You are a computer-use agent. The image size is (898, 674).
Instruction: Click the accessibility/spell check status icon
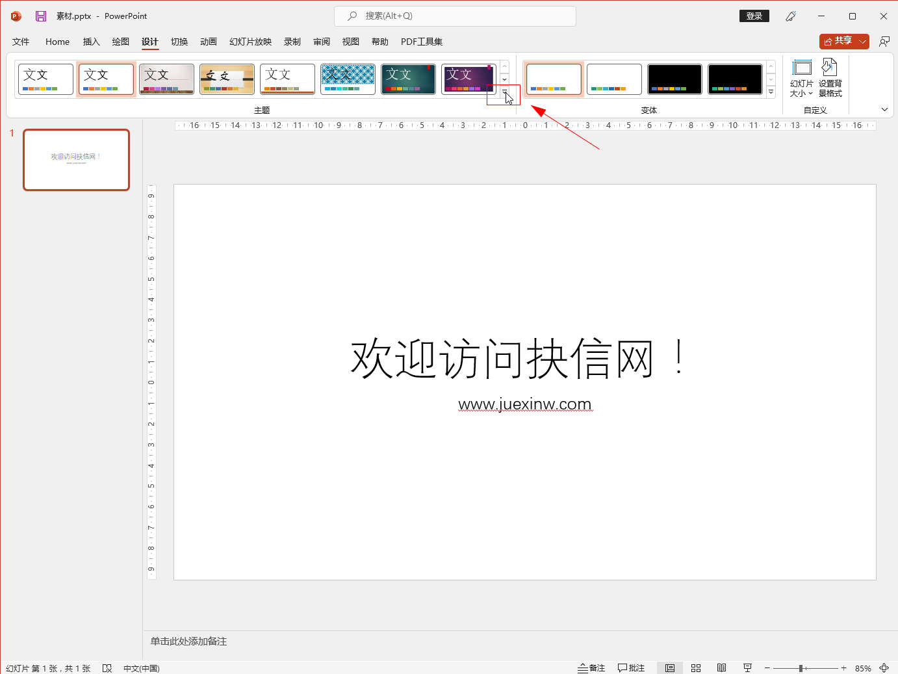coord(107,668)
